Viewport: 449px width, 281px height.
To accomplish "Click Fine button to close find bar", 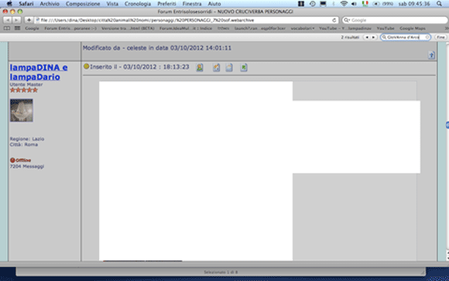I will 440,37.
